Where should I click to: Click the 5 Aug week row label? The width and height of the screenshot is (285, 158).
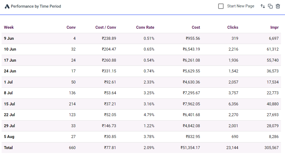(x=9, y=137)
